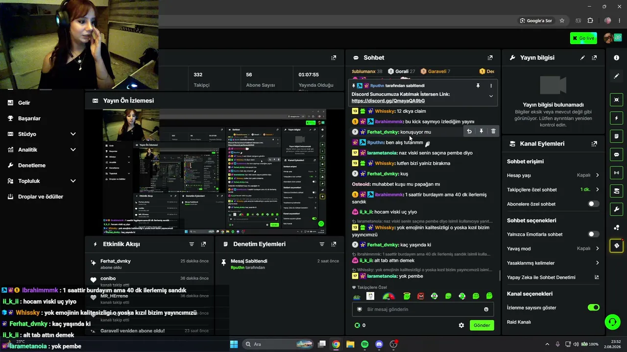This screenshot has height=352, width=627.
Task: Toggle the channel actions widget icon in the right toolbar
Action: point(616,191)
